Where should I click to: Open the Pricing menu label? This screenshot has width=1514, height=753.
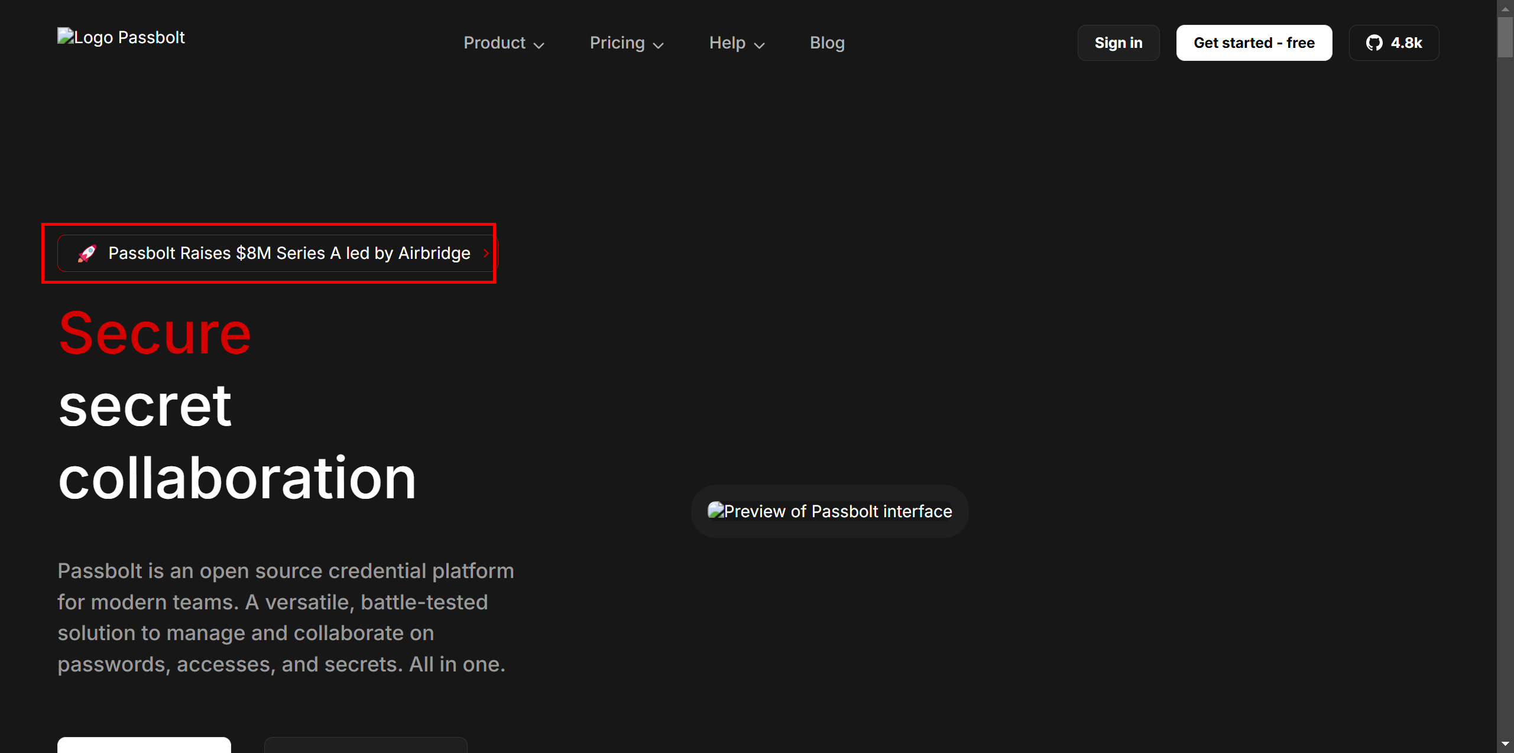point(617,43)
